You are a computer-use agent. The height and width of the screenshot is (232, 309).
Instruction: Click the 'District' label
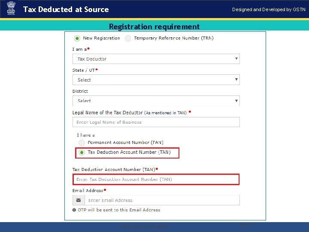[x=80, y=91]
